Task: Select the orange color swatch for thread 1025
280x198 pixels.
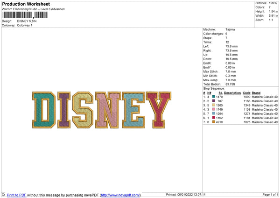Action: click(214, 122)
